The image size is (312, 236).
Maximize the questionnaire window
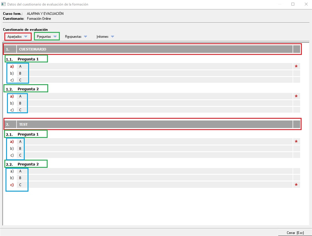tap(293, 4)
